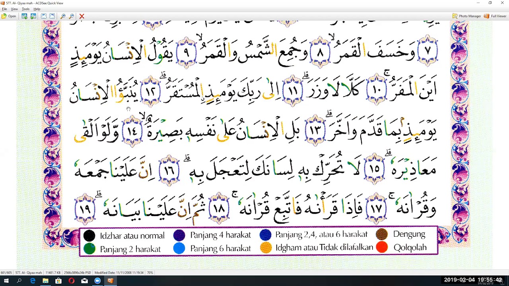
Task: Open Opera browser from taskbar
Action: click(72, 281)
